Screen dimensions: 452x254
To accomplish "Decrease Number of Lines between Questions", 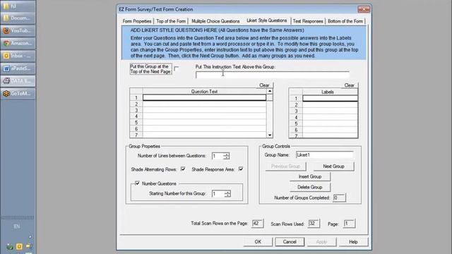I will (226, 157).
